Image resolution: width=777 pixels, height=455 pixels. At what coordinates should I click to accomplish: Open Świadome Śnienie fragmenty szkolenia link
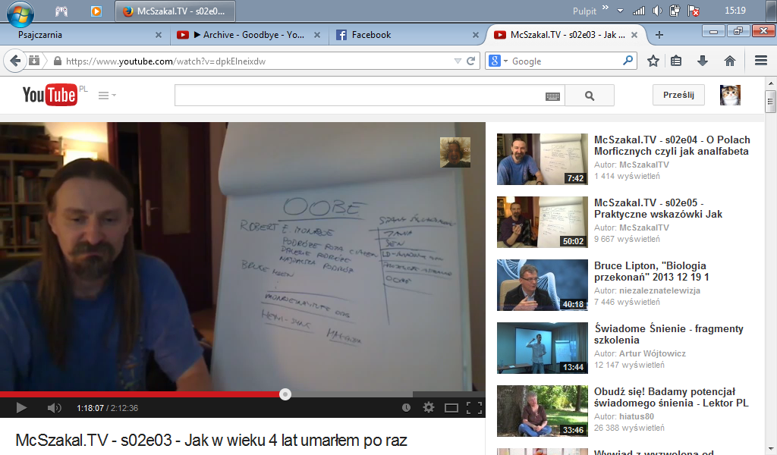(x=668, y=334)
